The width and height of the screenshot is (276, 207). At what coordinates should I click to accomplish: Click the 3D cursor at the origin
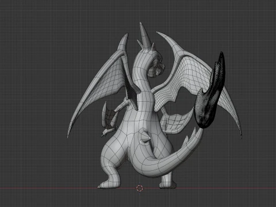[x=139, y=188]
